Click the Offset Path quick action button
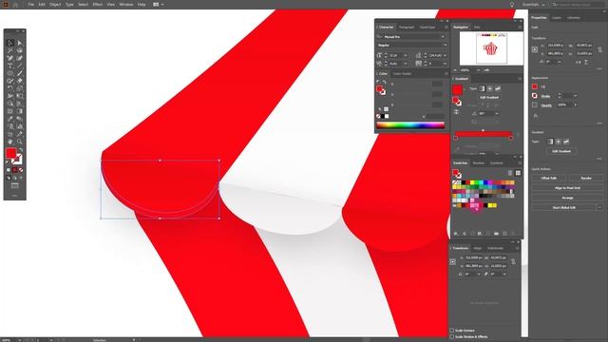 [x=549, y=178]
